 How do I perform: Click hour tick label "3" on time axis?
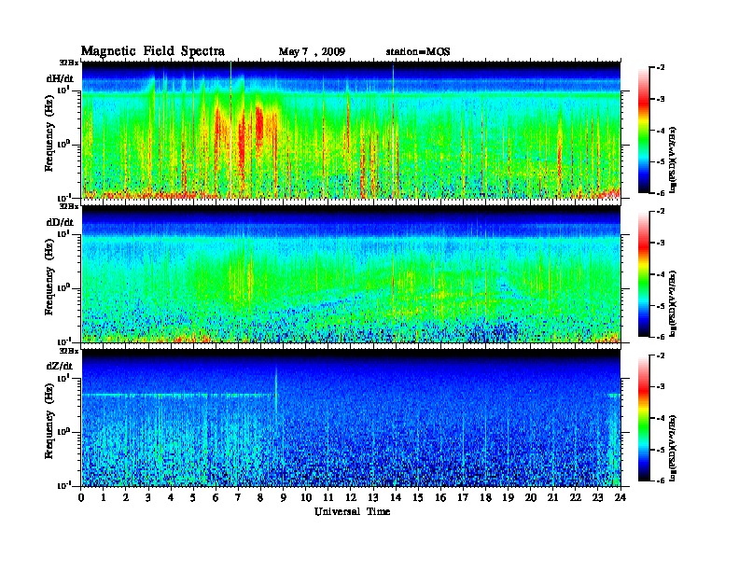point(148,497)
